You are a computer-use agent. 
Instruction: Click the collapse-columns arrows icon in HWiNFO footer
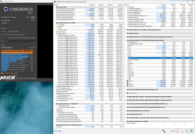tap(60, 131)
